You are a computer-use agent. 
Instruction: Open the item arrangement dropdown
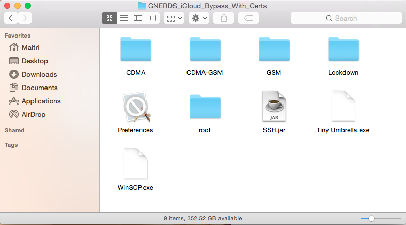coord(174,18)
